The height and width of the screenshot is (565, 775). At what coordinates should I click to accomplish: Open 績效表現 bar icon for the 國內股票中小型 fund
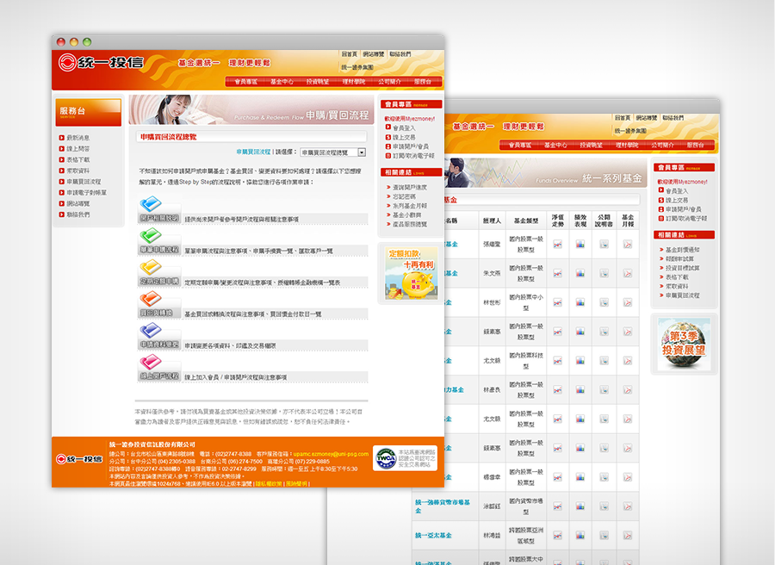580,302
